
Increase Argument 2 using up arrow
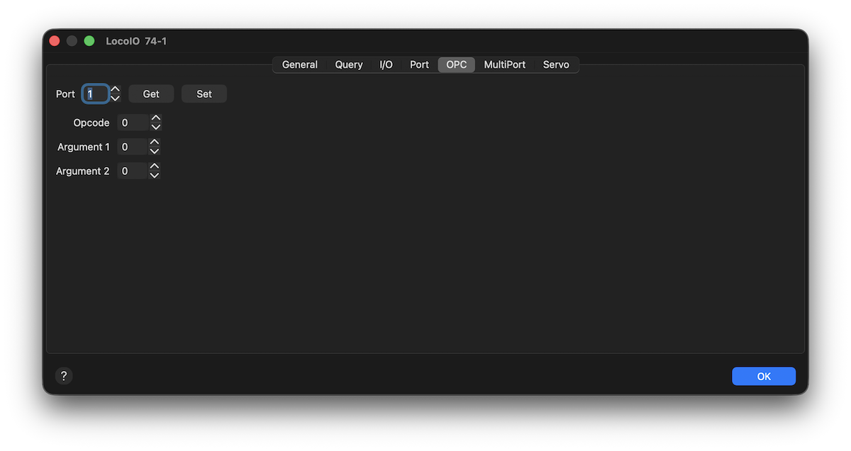[155, 166]
